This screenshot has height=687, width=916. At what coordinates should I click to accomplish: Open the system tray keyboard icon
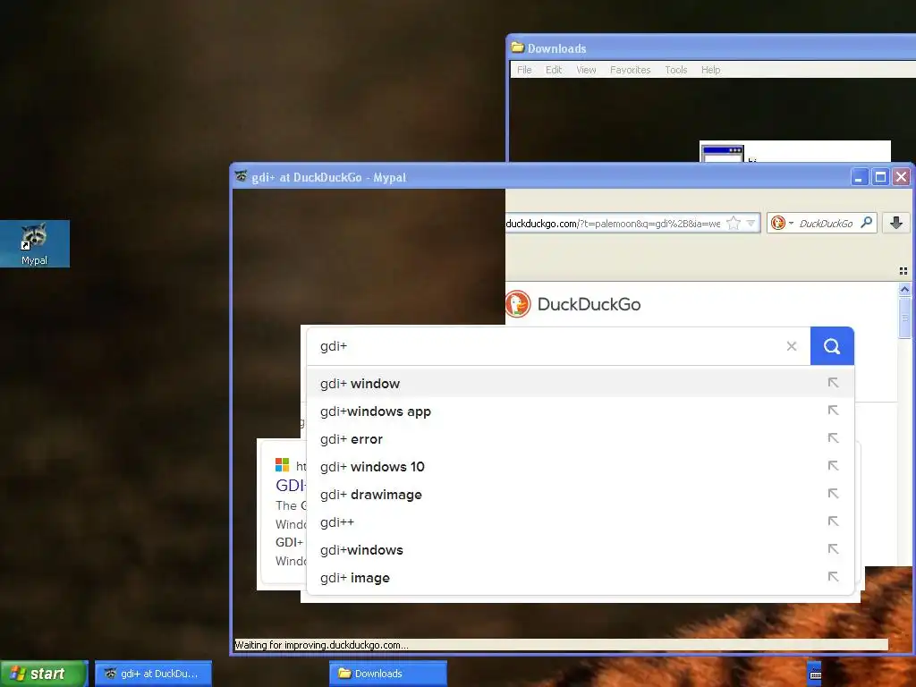tap(816, 674)
